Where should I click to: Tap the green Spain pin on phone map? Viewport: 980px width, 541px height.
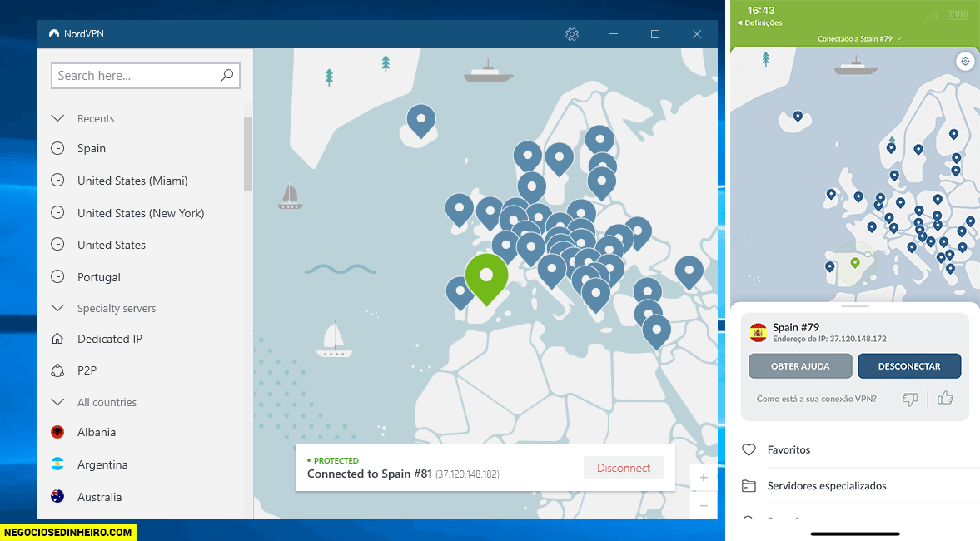pyautogui.click(x=855, y=264)
